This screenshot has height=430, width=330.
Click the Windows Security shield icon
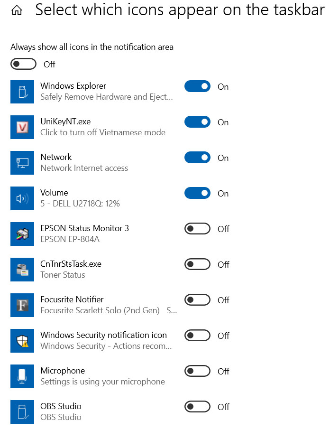click(22, 341)
